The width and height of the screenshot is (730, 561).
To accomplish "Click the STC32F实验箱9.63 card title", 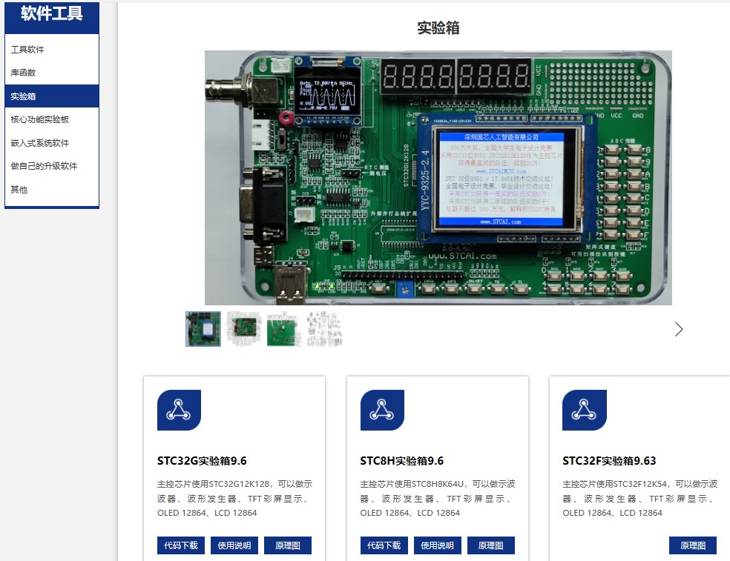I will coord(609,460).
